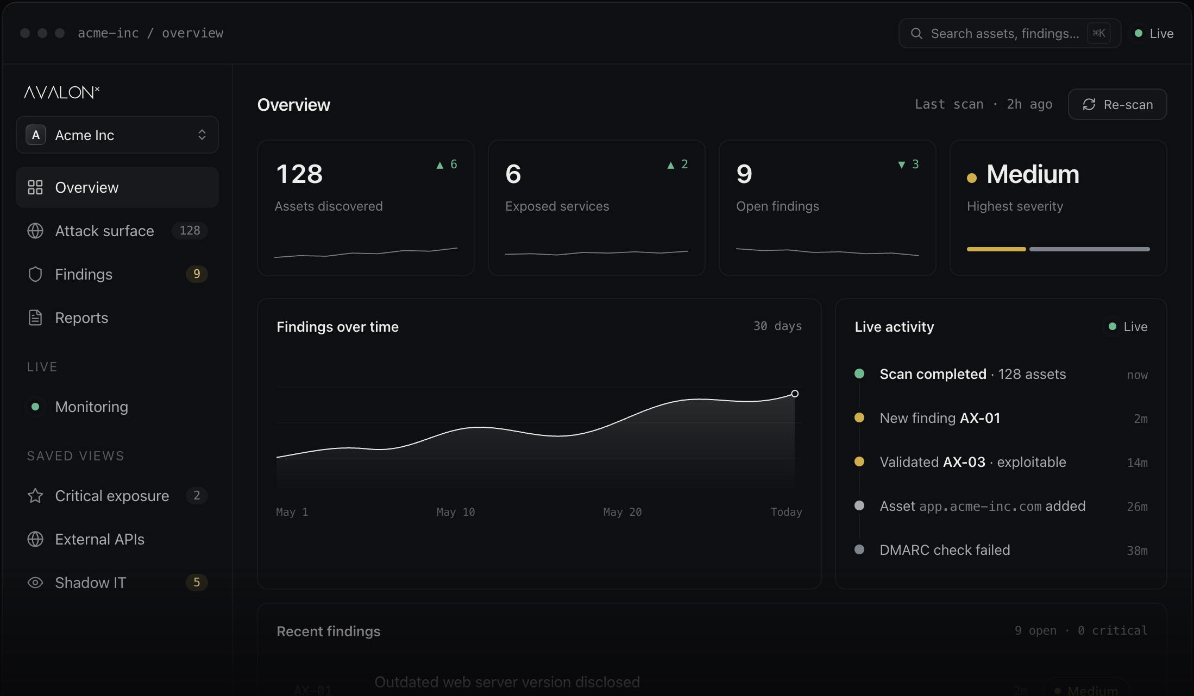Click the chart's Today endpoint marker
This screenshot has height=696, width=1194.
pos(795,394)
